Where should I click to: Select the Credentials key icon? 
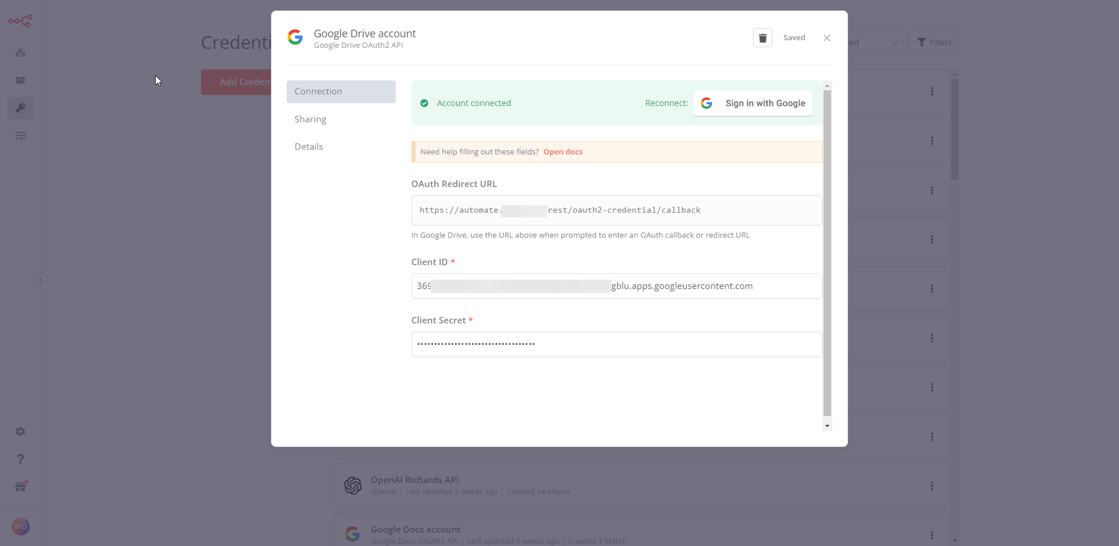pos(20,108)
